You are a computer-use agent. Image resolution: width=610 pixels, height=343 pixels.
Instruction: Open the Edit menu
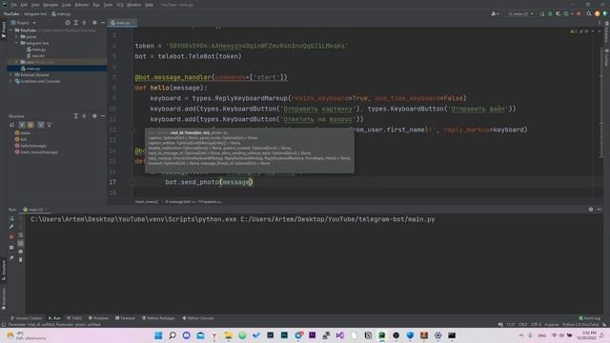(x=24, y=5)
